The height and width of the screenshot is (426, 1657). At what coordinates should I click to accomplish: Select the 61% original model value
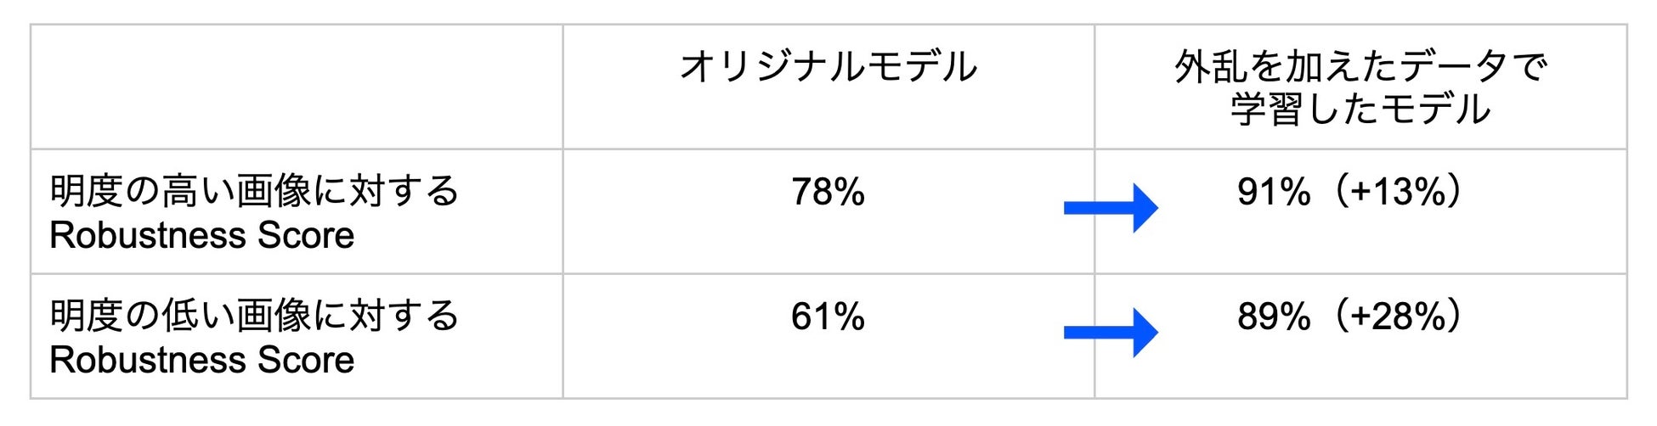828,317
